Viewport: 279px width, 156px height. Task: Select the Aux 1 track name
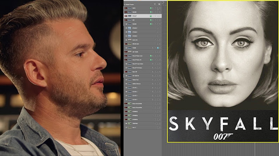134,127
